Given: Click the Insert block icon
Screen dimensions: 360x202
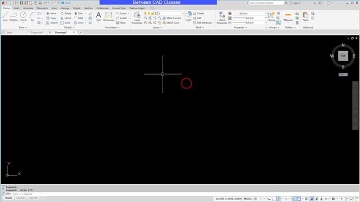Looking at the screenshot, I should pyautogui.click(x=188, y=16).
